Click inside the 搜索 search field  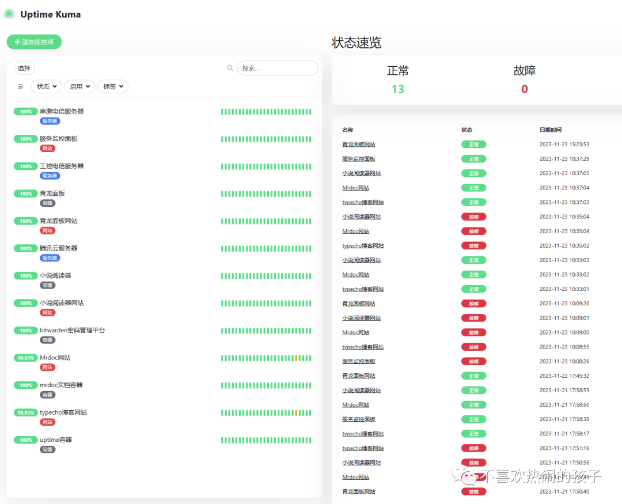pos(278,68)
